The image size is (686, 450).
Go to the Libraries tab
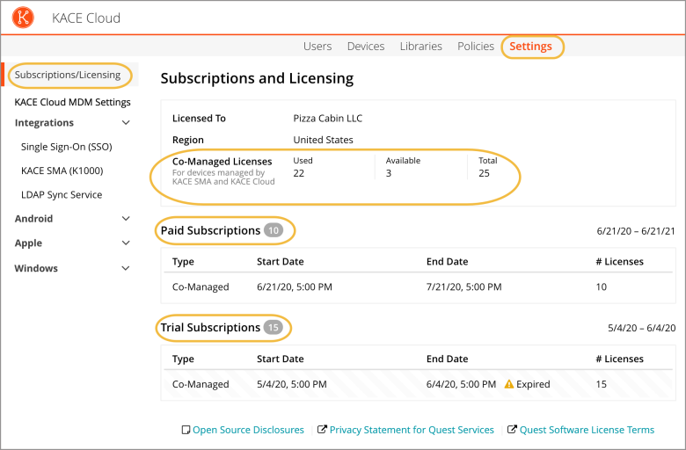[420, 47]
